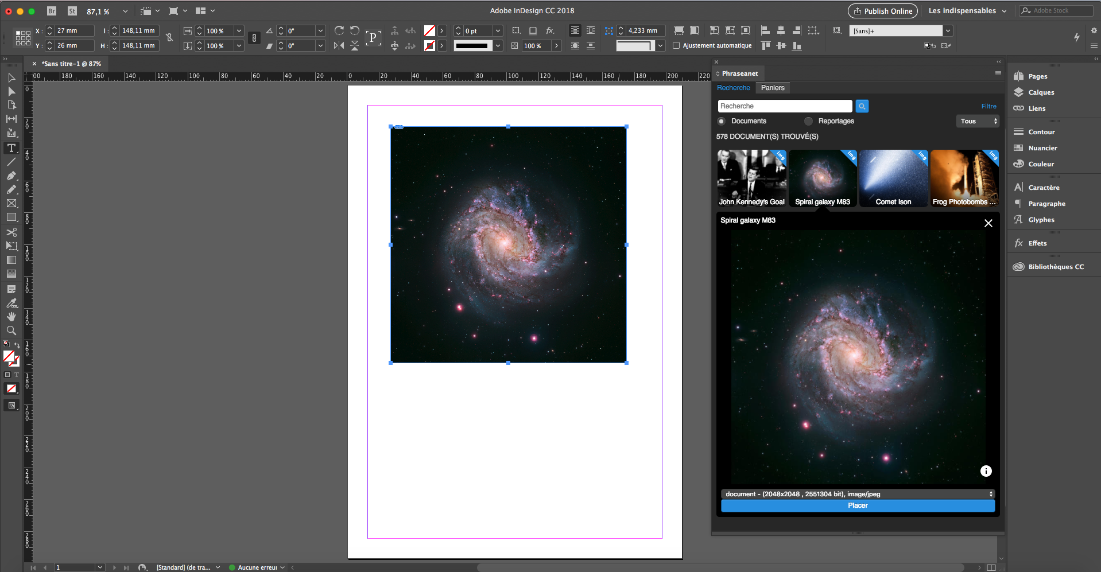This screenshot has height=572, width=1101.
Task: Select the Scissors tool
Action: click(11, 232)
